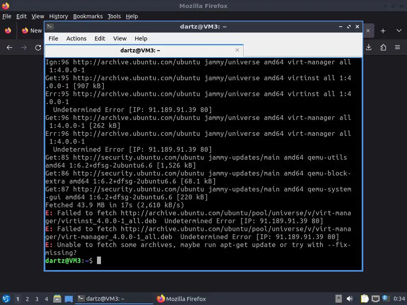
Task: Click the clock showing 0:34
Action: pyautogui.click(x=399, y=299)
